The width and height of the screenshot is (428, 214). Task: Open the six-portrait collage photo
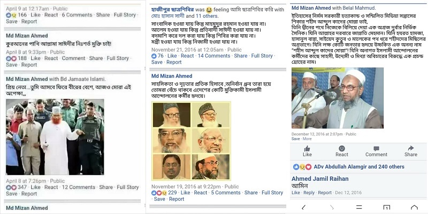(x=190, y=141)
